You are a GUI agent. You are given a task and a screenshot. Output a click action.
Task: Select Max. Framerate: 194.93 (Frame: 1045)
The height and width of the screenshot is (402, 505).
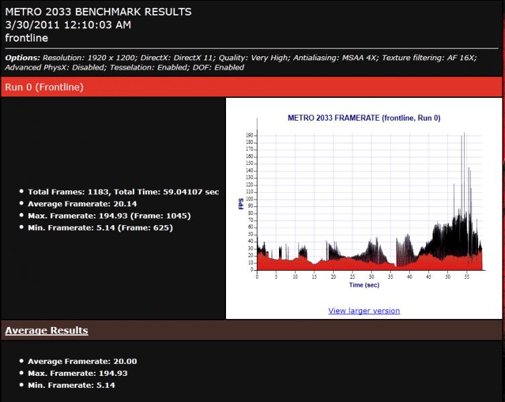click(x=109, y=216)
